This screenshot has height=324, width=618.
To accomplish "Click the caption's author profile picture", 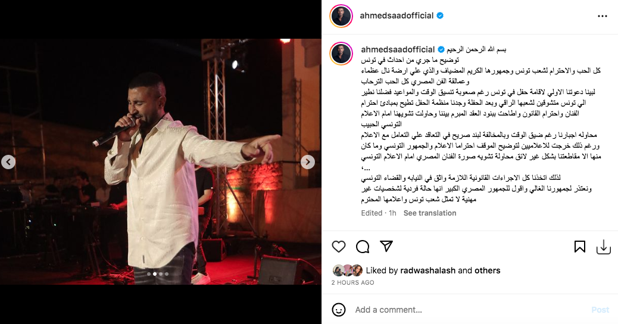I will pyautogui.click(x=341, y=54).
